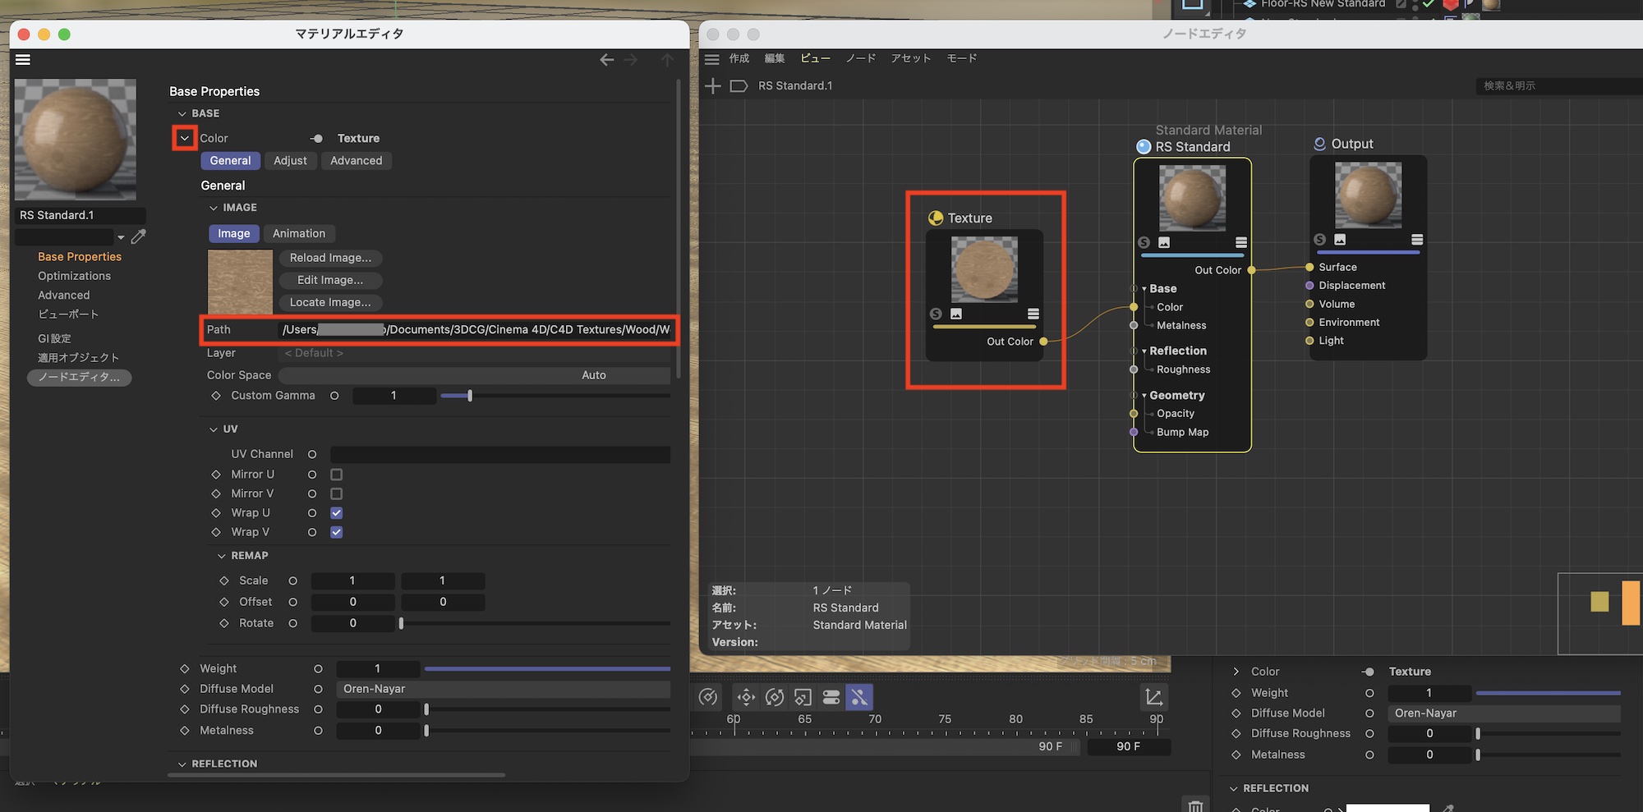The width and height of the screenshot is (1643, 812).
Task: Click the image preview icon on RS Standard node
Action: point(1164,242)
